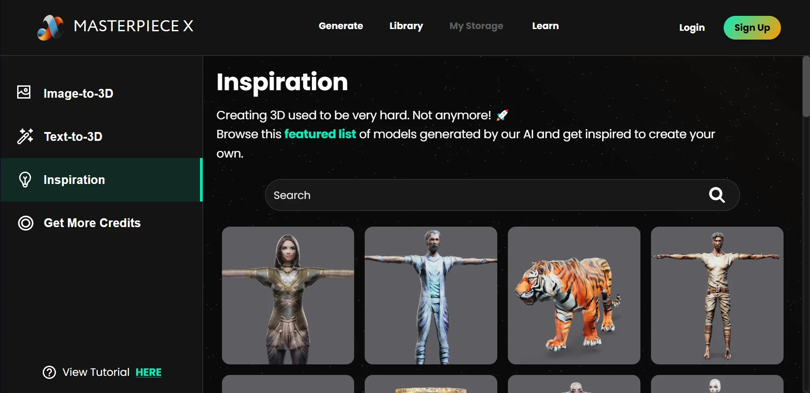
Task: Open the tiger 3D model thumbnail
Action: click(x=574, y=295)
